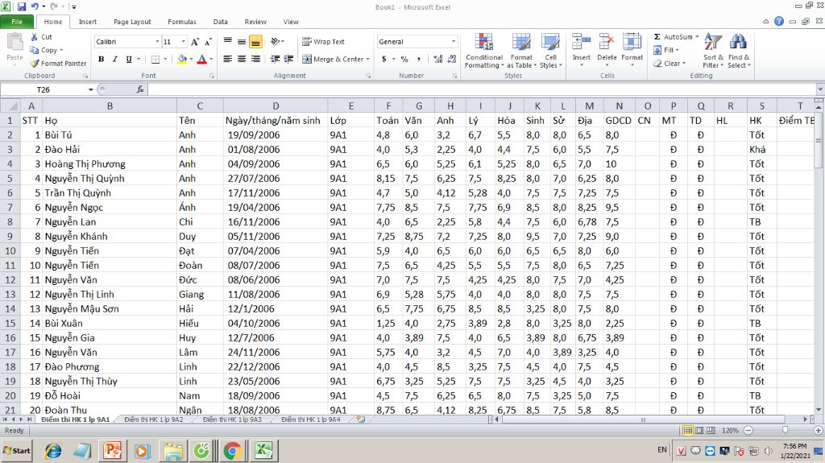Apply fill color with paint bucket icon
825x463 pixels.
point(182,59)
